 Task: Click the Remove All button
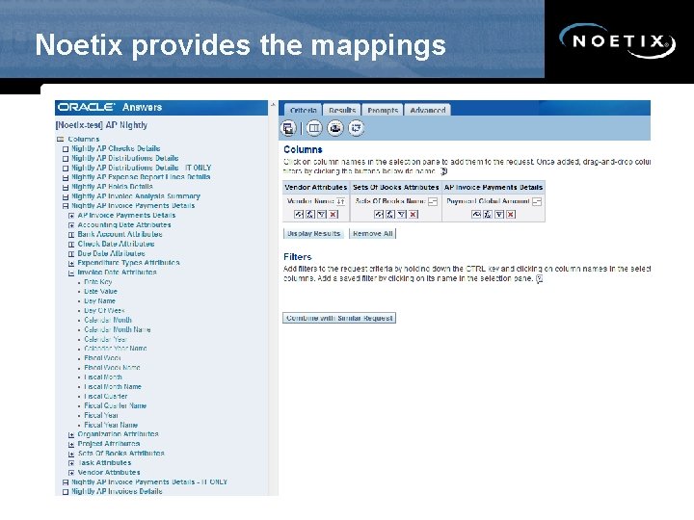click(x=373, y=233)
